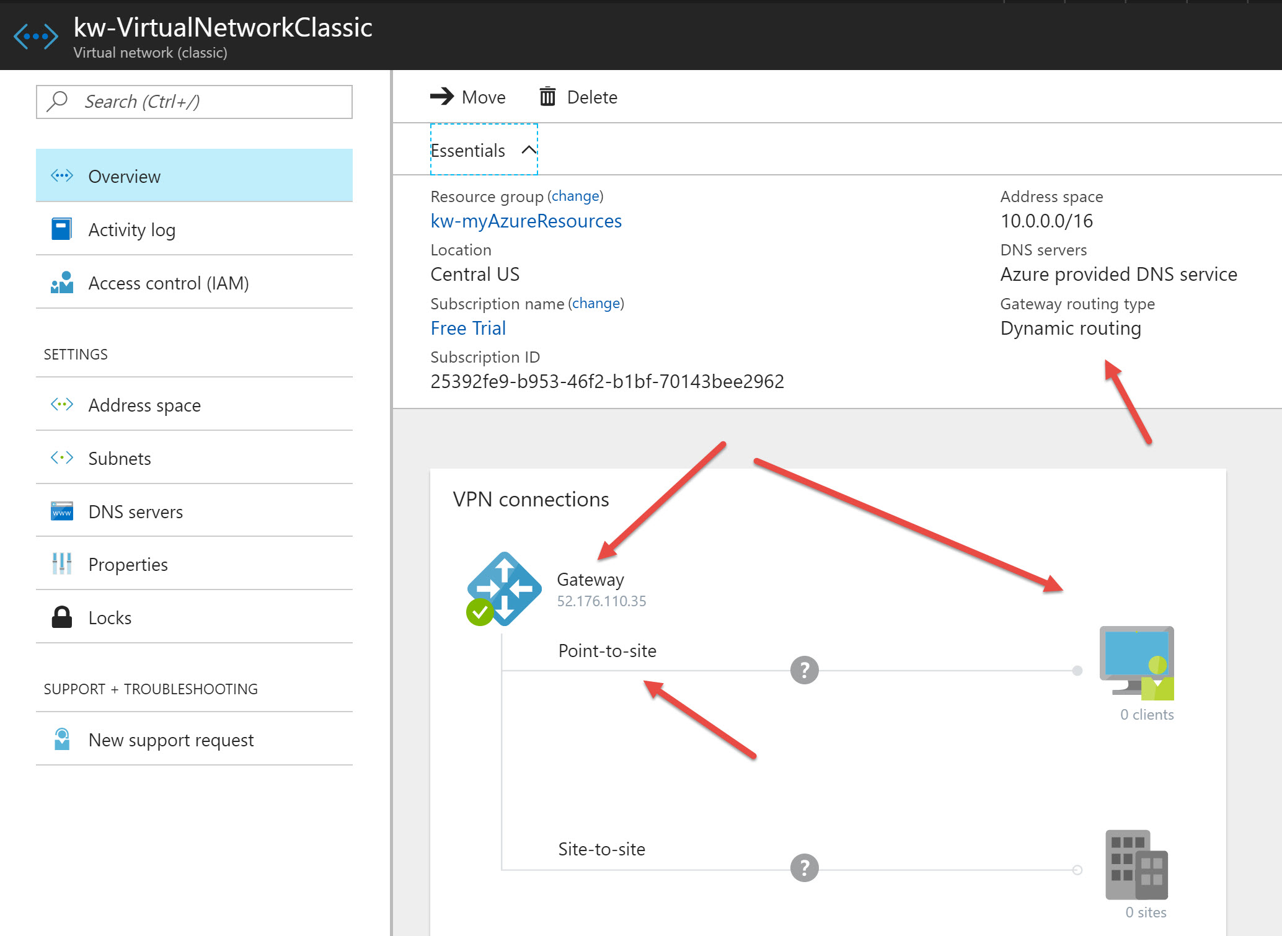Open the Free Trial subscription

pos(468,328)
